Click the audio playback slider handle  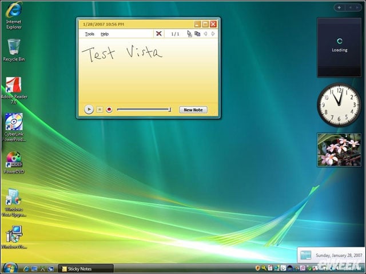pyautogui.click(x=170, y=110)
